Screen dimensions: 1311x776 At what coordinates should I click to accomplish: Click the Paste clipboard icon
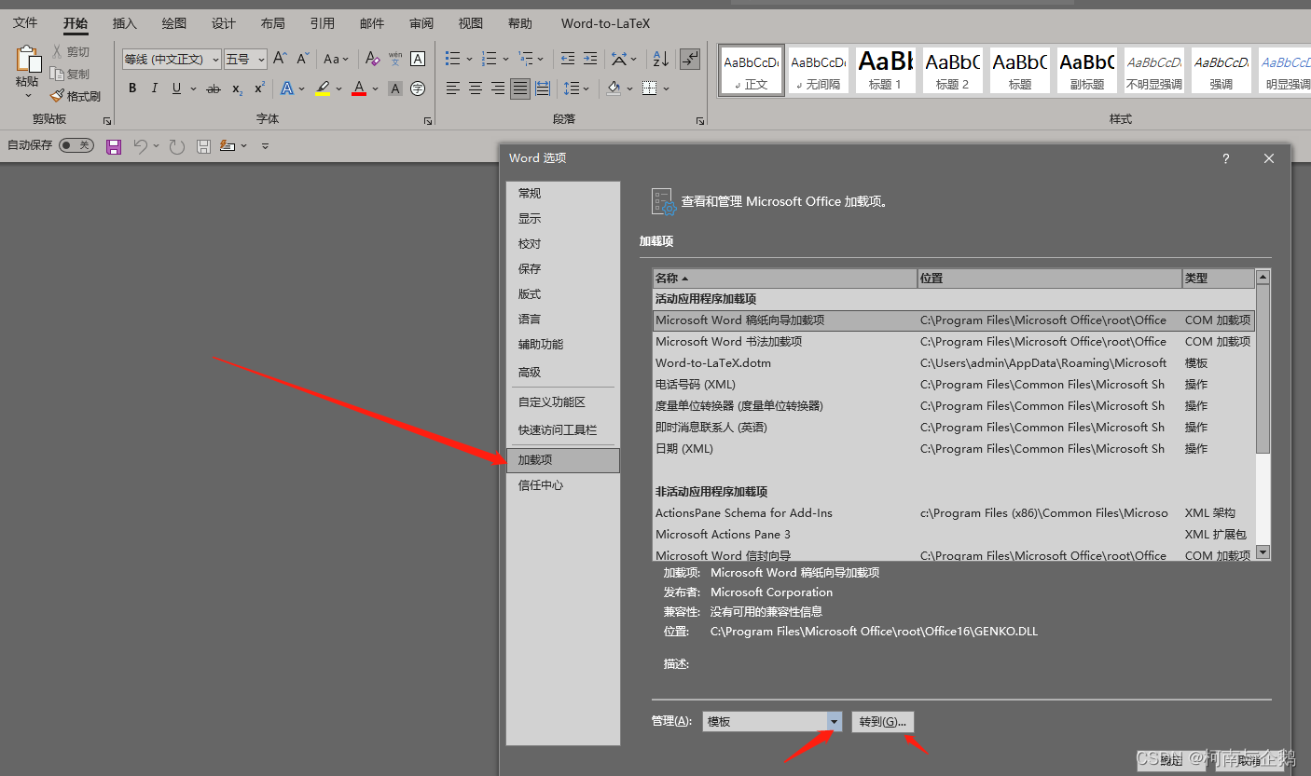point(28,61)
